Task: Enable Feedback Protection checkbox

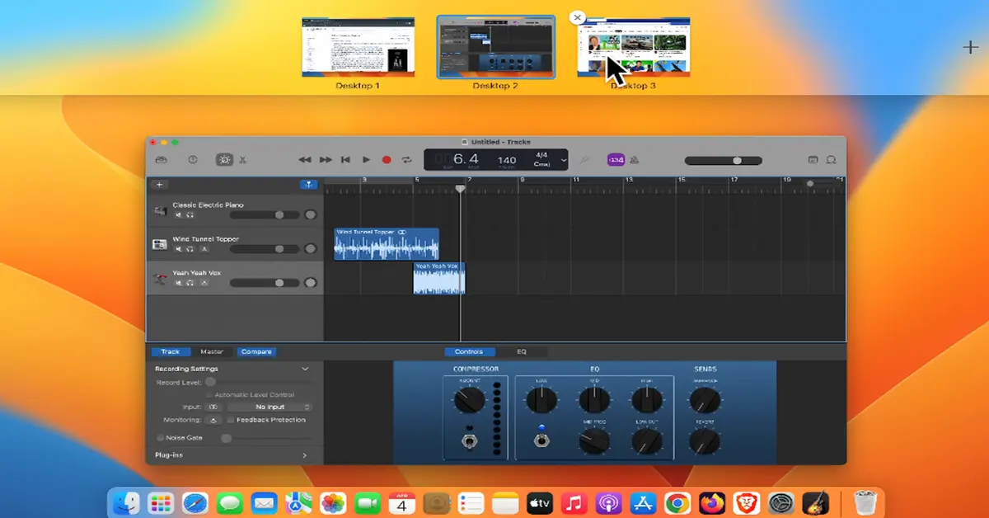Action: [x=231, y=420]
